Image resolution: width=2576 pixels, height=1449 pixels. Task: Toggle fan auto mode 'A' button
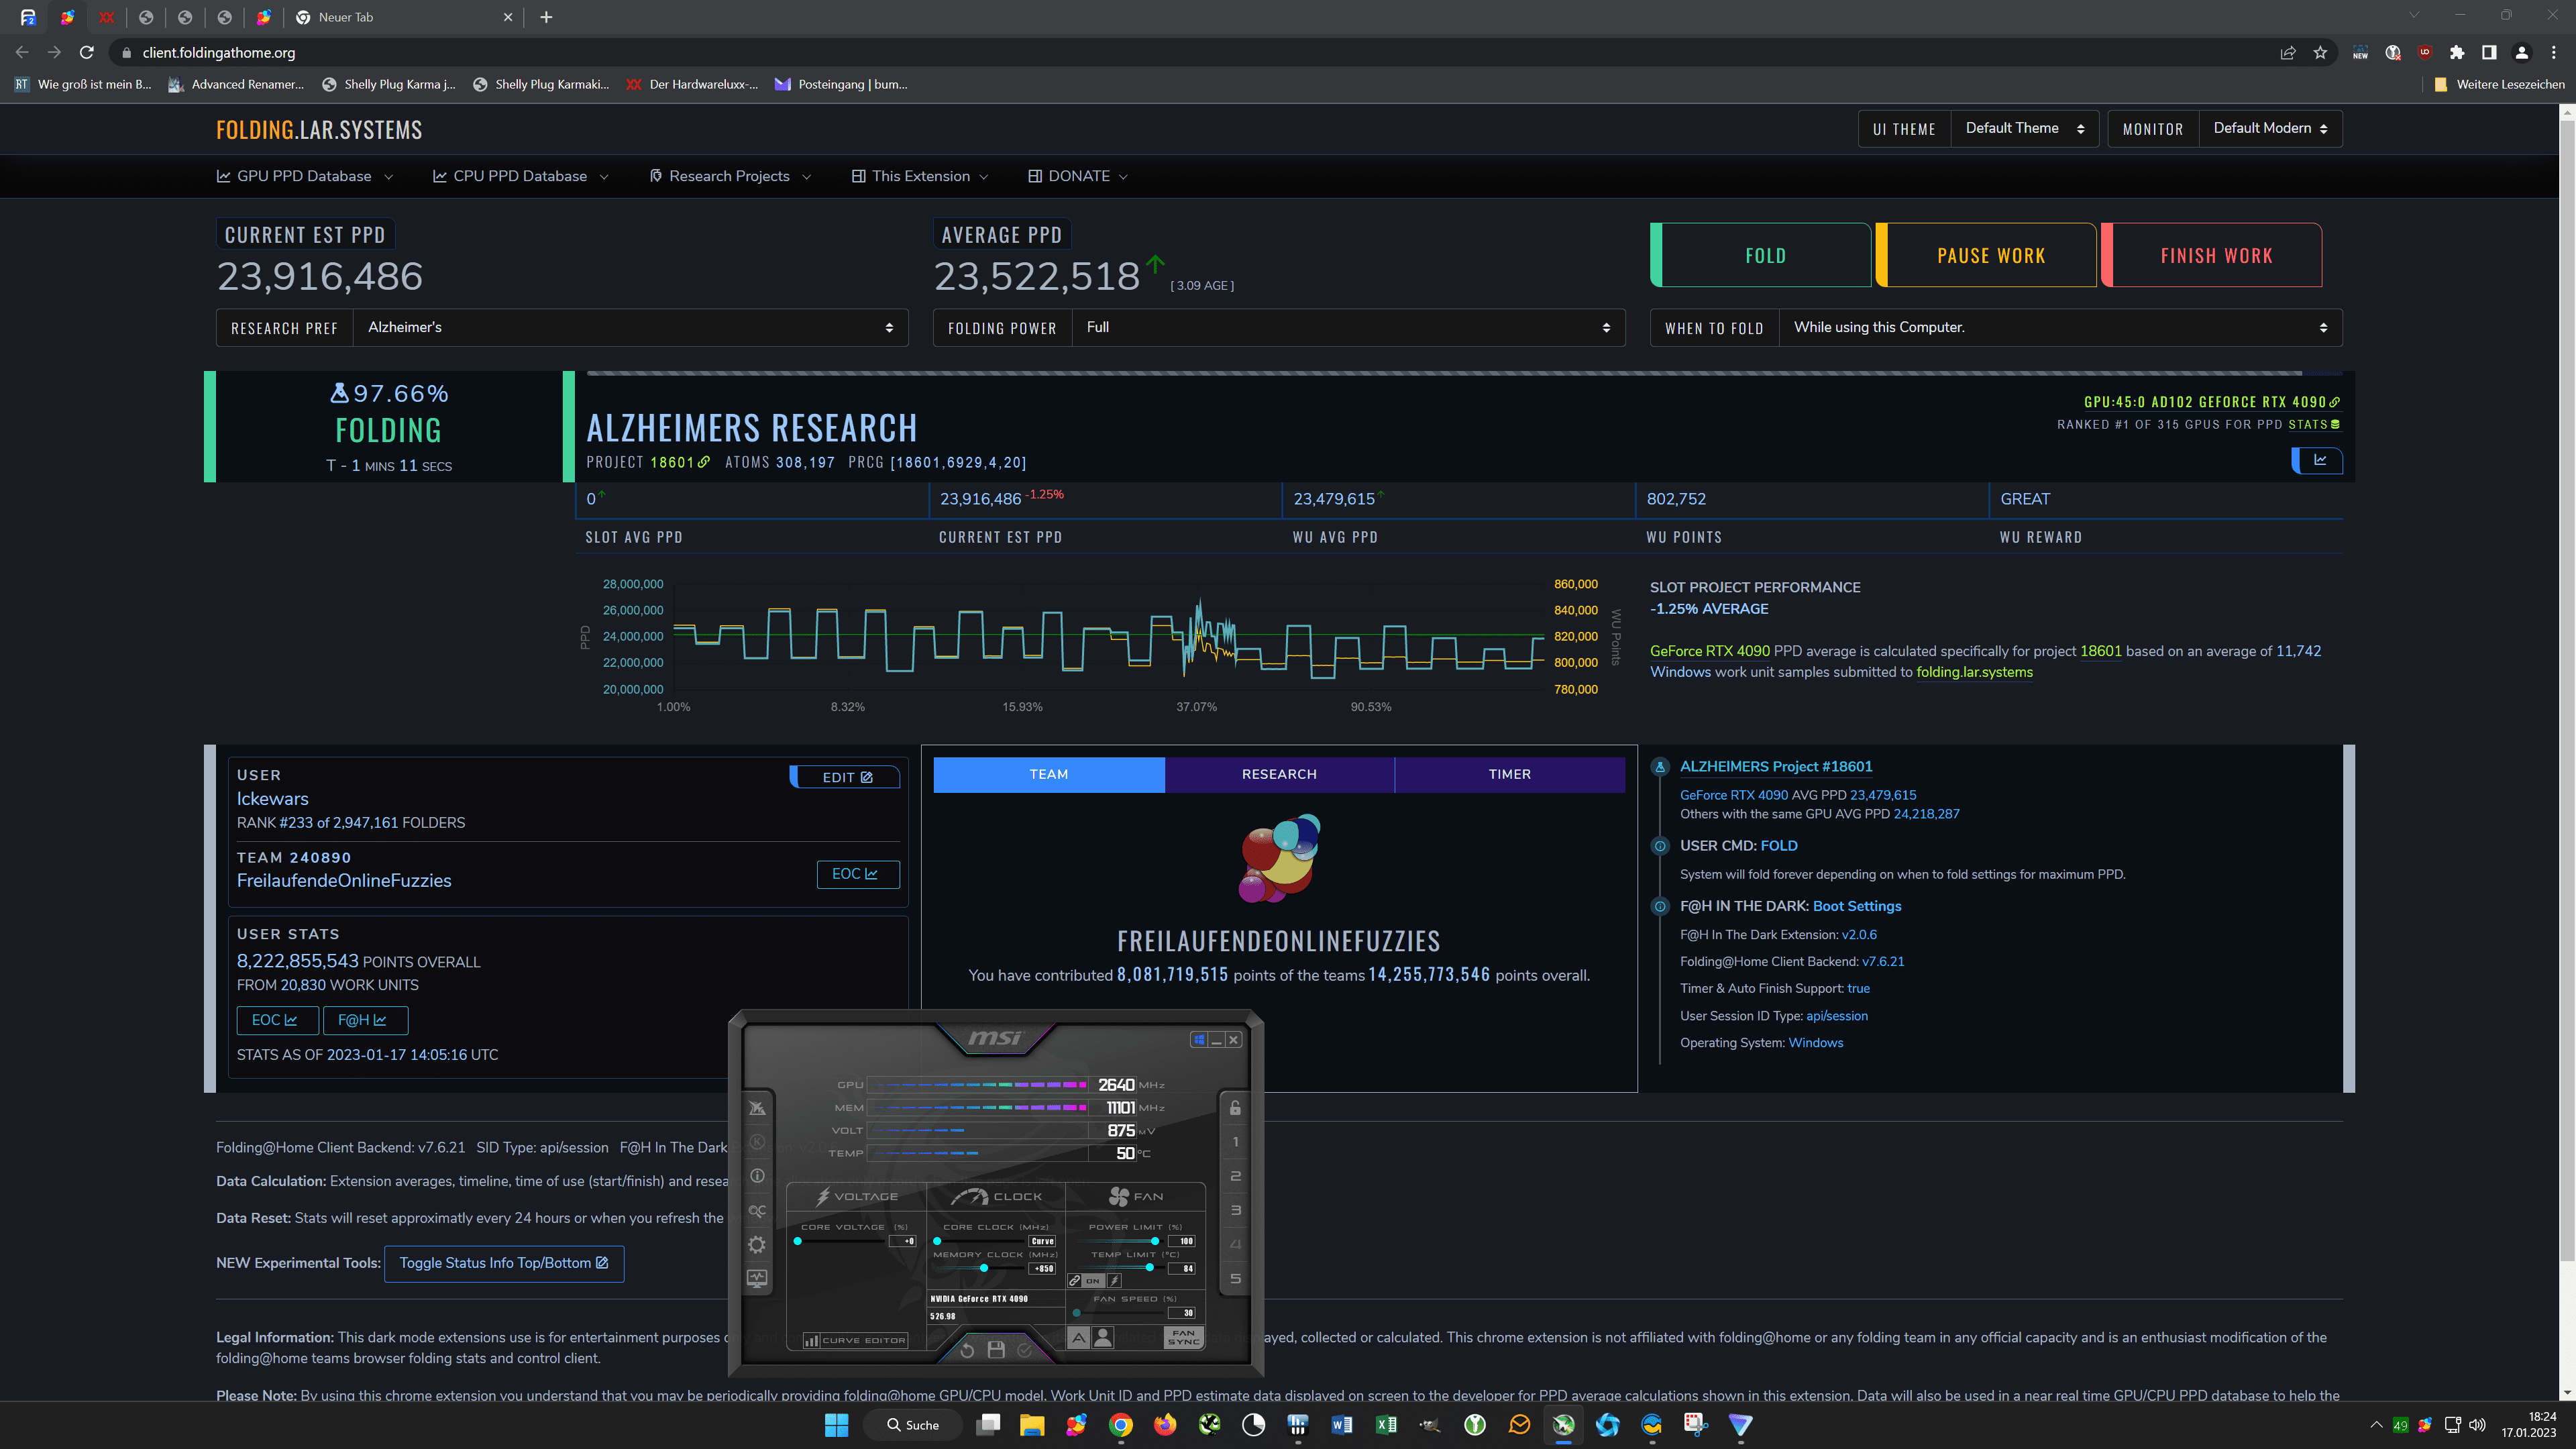pos(1078,1338)
